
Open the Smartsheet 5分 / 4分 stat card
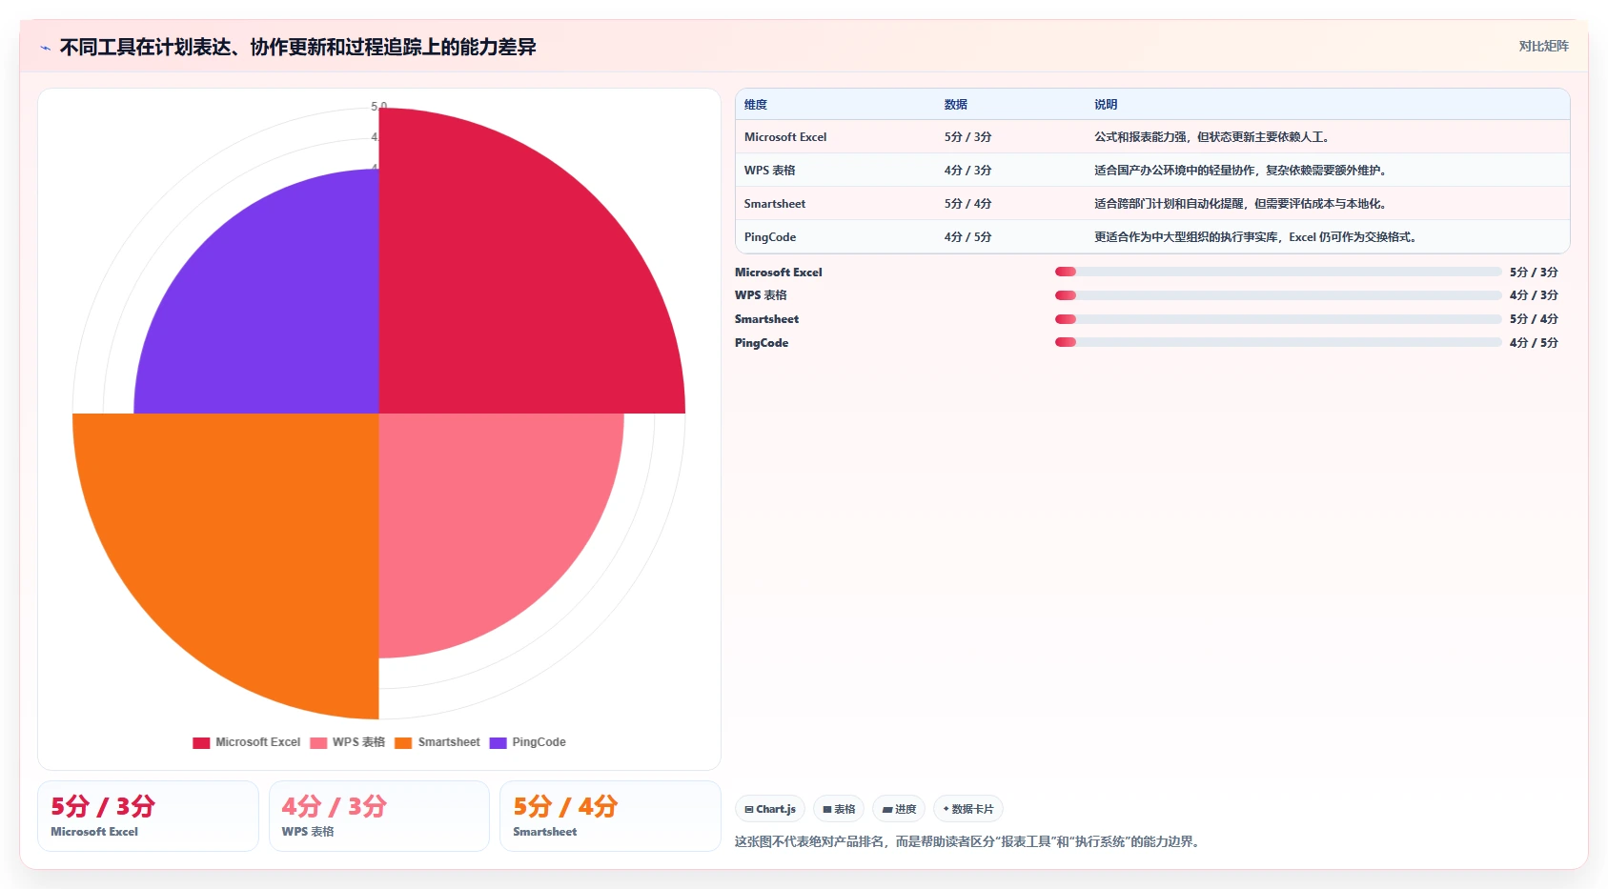[610, 816]
